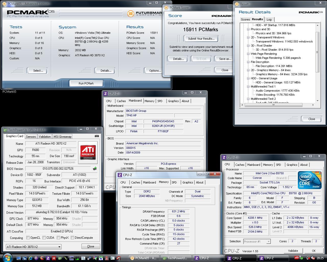Click the ATI tray icon
The height and width of the screenshot is (262, 327).
pyautogui.click(x=297, y=258)
